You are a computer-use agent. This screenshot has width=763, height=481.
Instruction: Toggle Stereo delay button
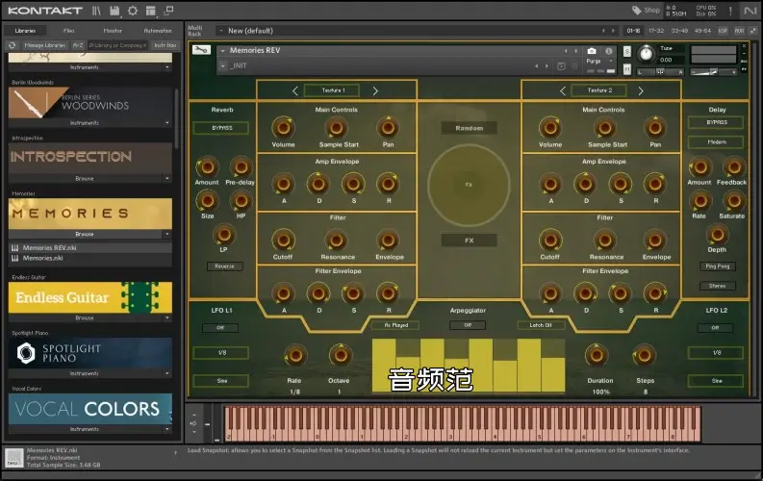(x=717, y=286)
